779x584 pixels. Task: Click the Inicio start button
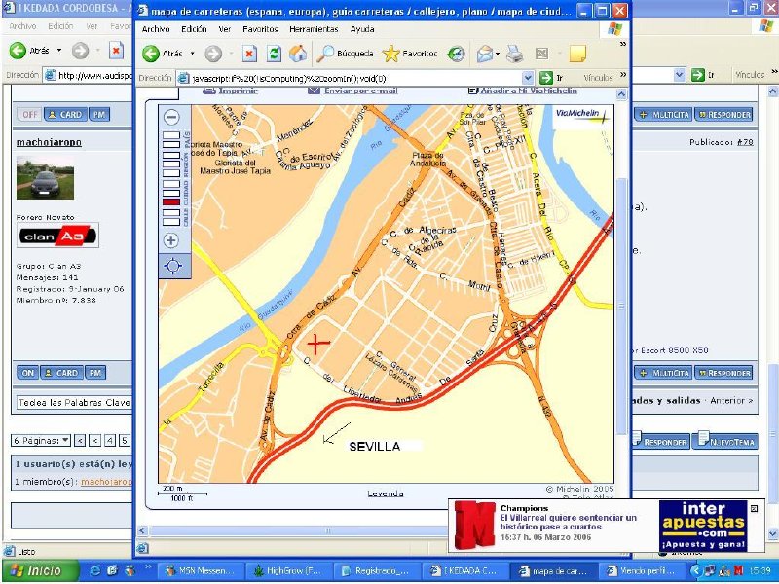coord(35,570)
